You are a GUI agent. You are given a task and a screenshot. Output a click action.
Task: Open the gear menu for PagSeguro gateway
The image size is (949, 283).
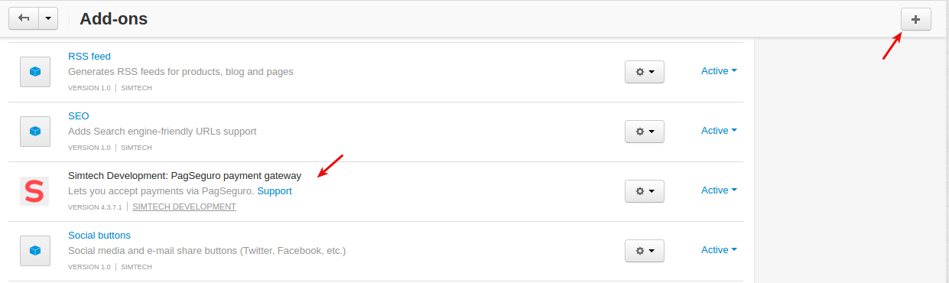[644, 190]
